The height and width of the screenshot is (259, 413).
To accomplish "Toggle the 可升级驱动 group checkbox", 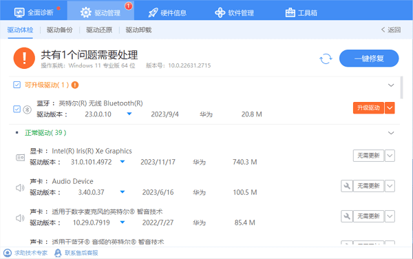I will 17,85.
